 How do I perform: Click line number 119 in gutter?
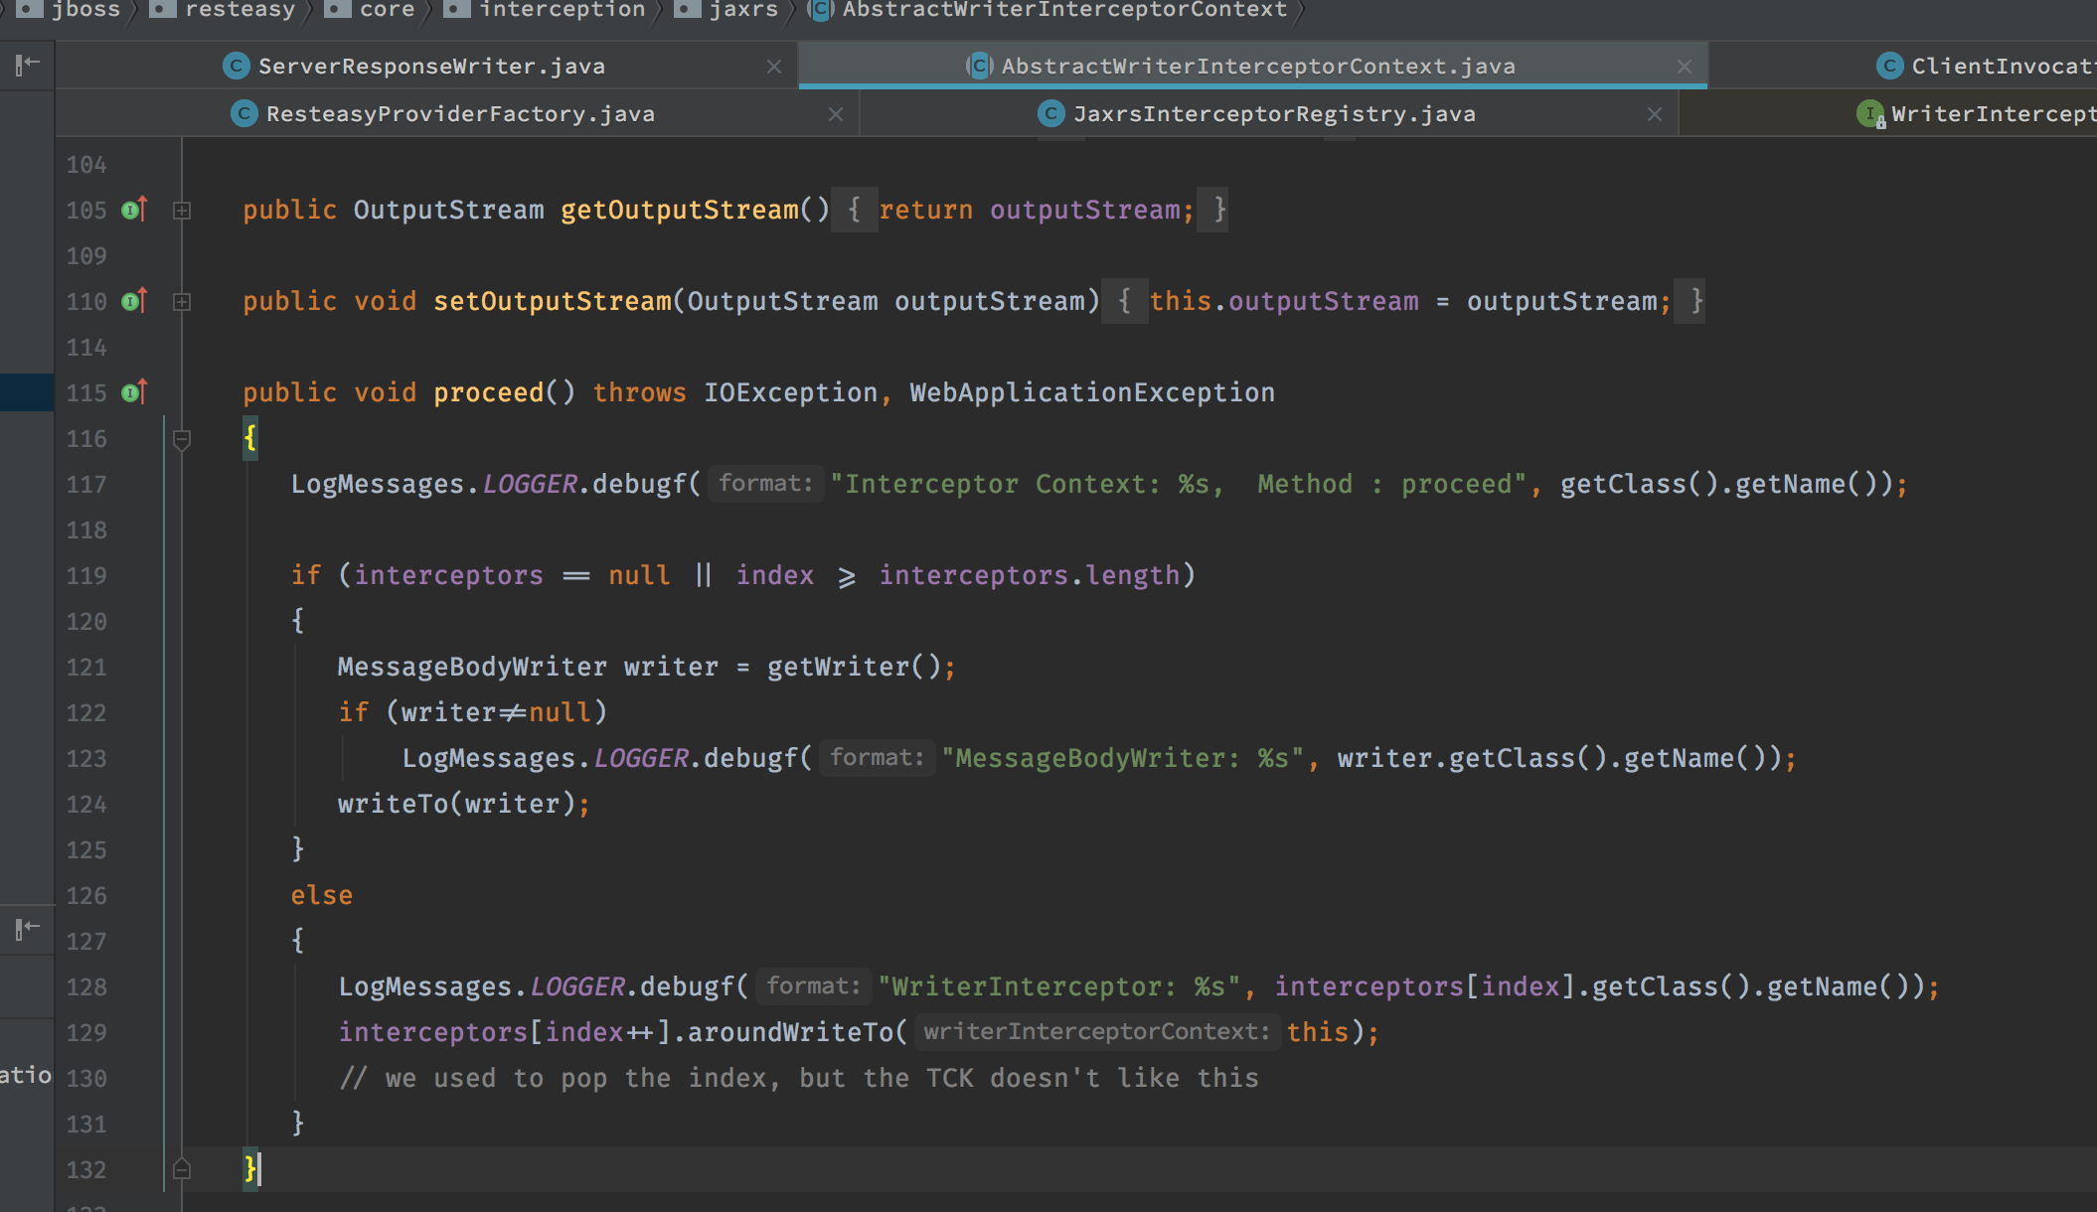[x=86, y=576]
